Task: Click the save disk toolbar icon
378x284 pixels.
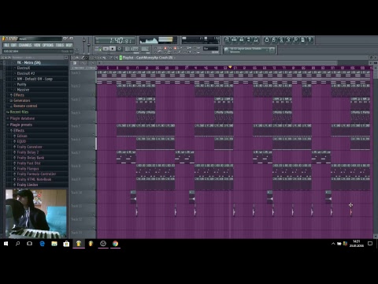Action: pos(274,40)
